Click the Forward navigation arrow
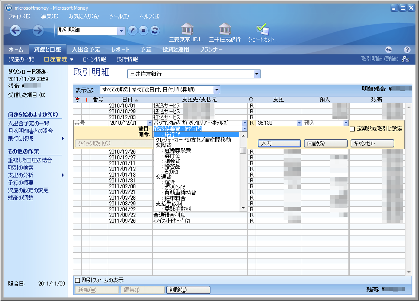 click(38, 31)
